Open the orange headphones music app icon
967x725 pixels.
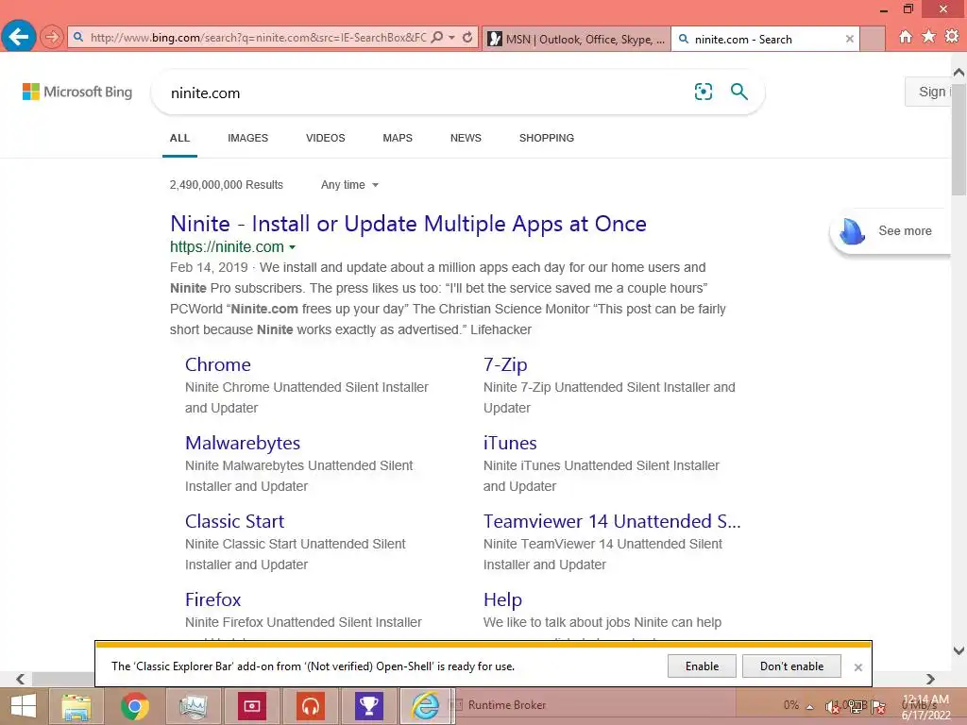tap(311, 706)
